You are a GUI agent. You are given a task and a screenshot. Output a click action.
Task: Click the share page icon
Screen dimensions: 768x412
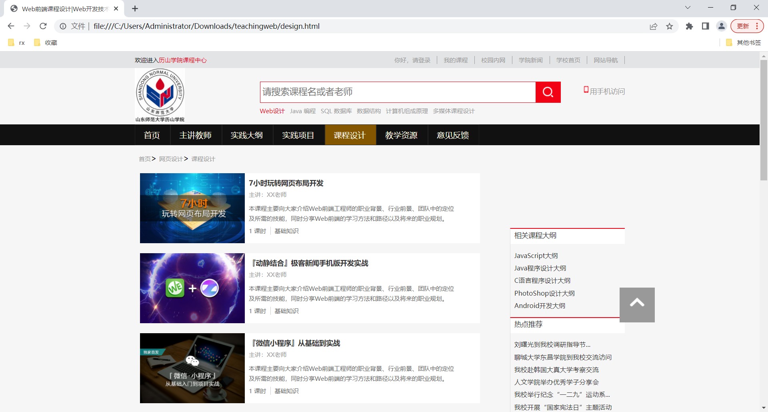(x=654, y=26)
